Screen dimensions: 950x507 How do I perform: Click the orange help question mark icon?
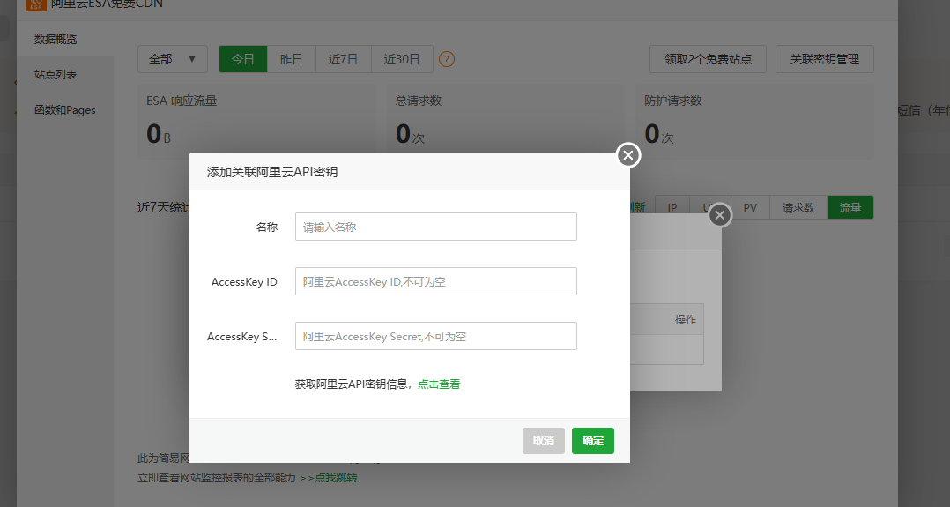447,59
